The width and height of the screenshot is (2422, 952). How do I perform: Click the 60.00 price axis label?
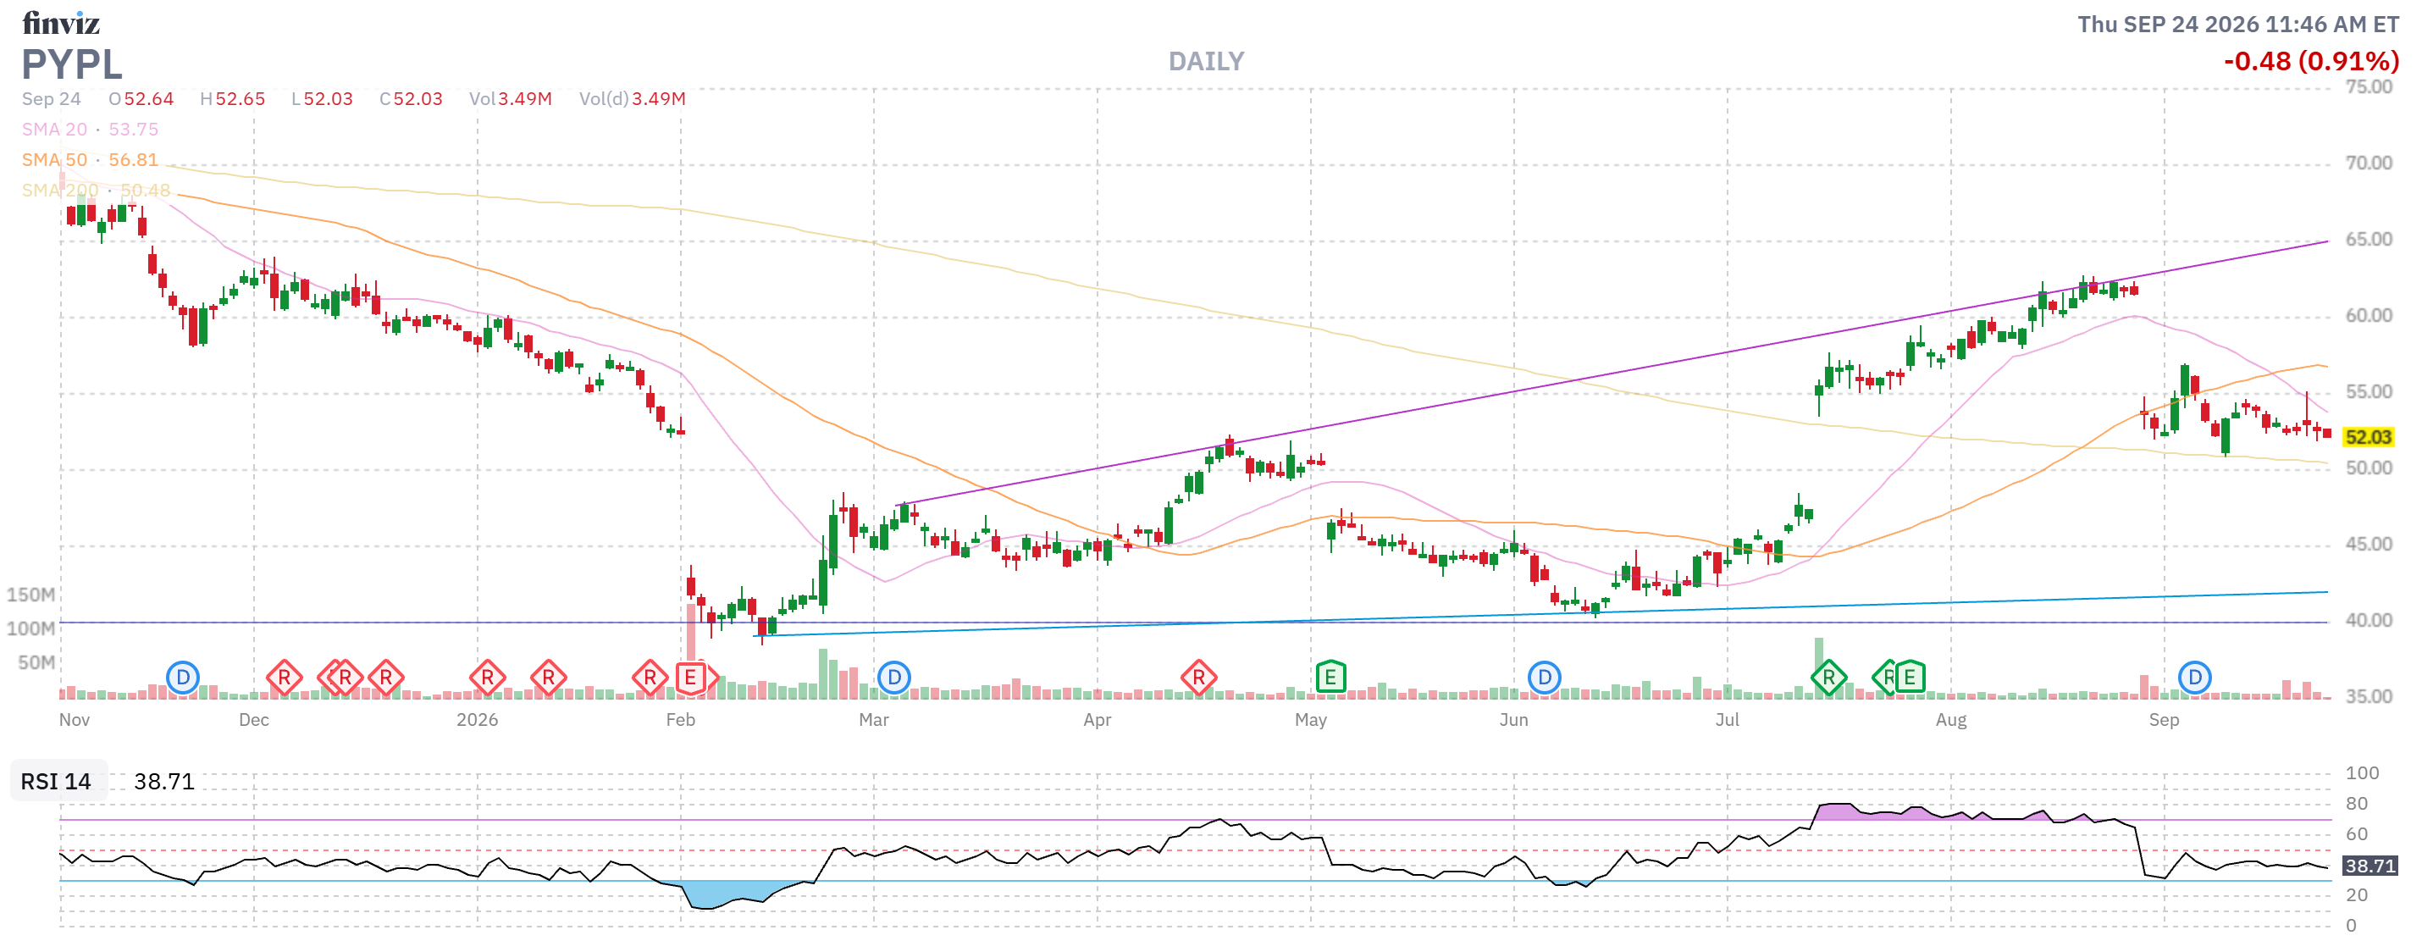click(x=2369, y=315)
